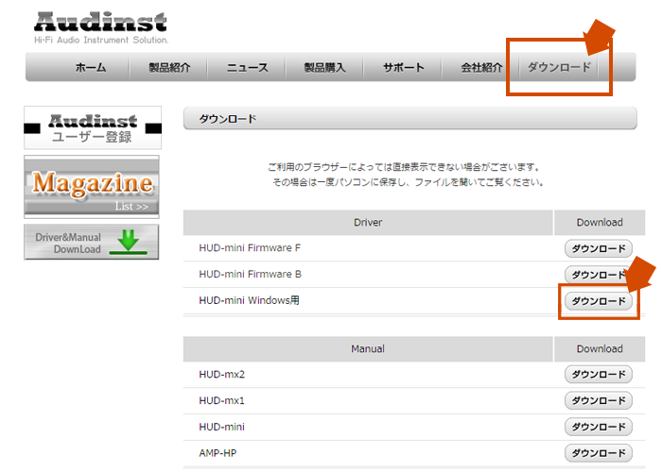This screenshot has width=662, height=472.
Task: Download the AMP-HP manual
Action: click(x=599, y=453)
